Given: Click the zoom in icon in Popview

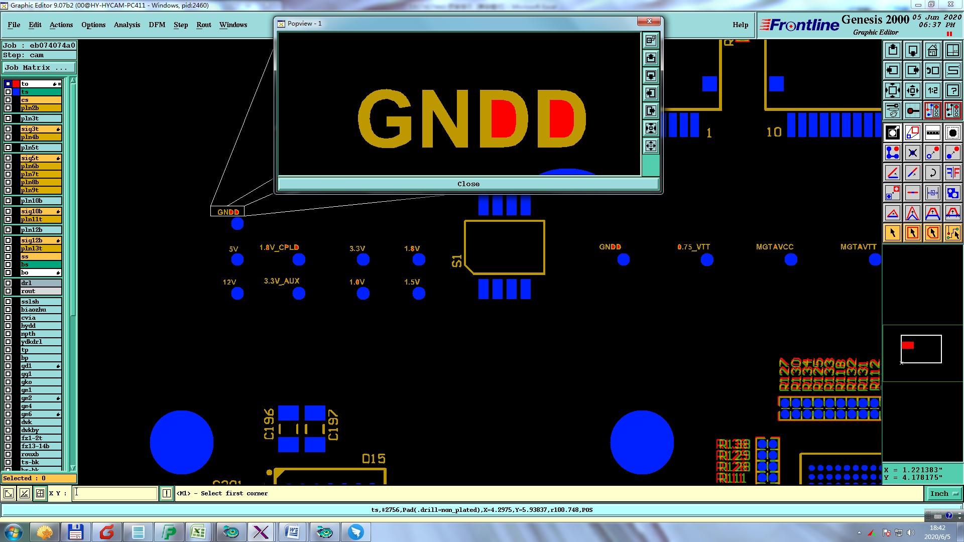Looking at the screenshot, I should coord(651,128).
